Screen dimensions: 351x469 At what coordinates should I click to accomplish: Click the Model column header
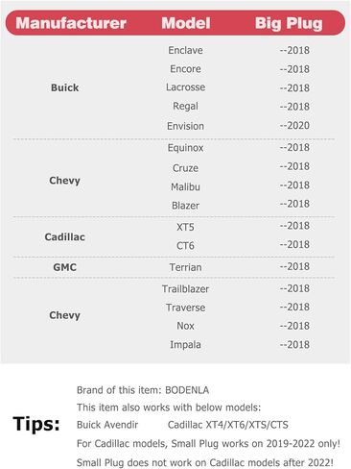(186, 23)
